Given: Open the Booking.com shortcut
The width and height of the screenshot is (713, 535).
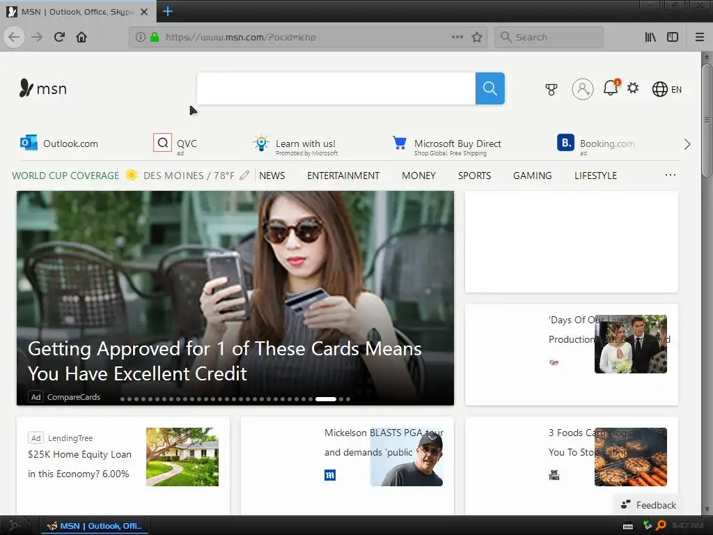Looking at the screenshot, I should coord(596,145).
